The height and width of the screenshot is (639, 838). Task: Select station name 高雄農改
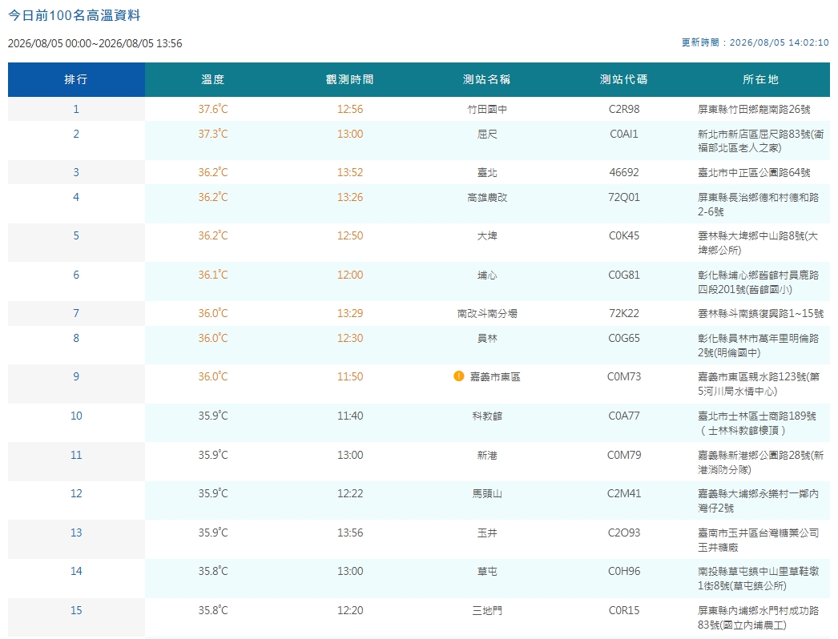point(487,197)
